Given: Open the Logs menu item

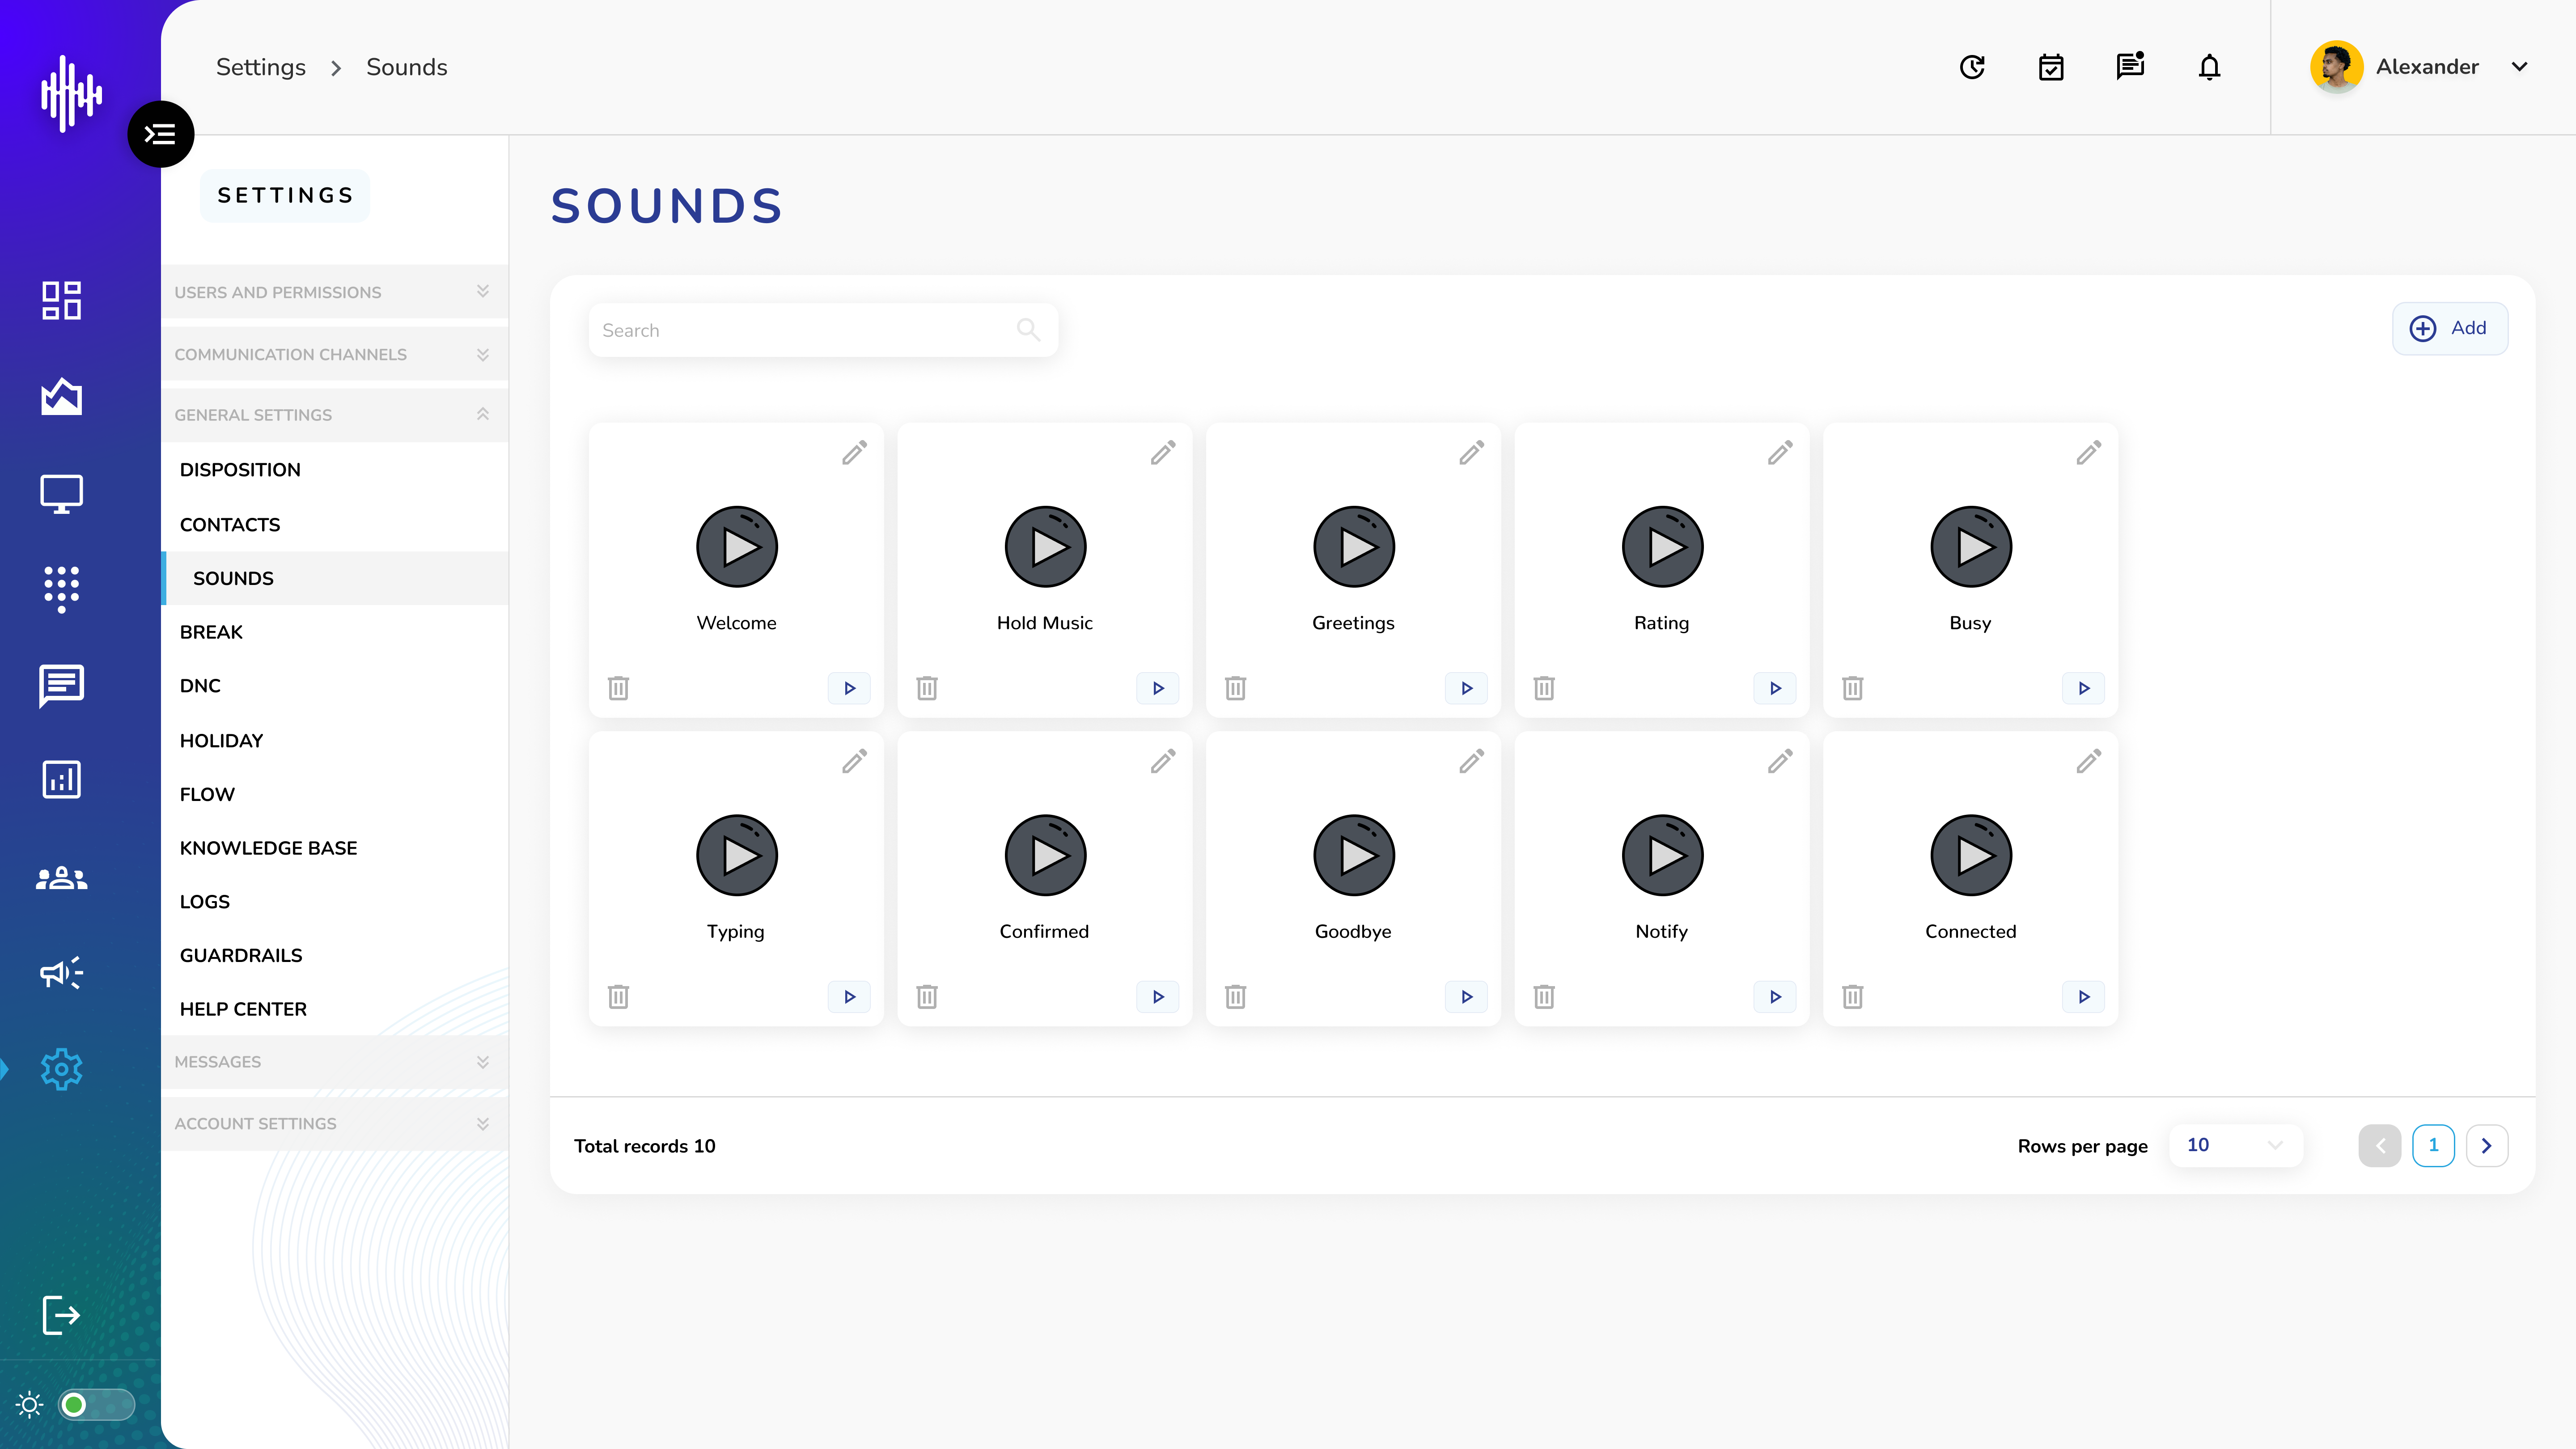Looking at the screenshot, I should pos(205,902).
